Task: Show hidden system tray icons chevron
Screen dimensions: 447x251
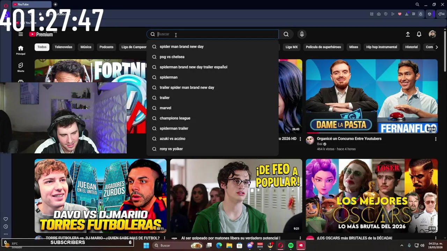Action: click(402, 245)
